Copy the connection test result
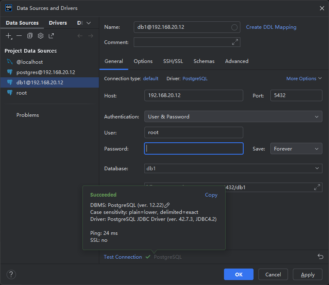Viewport: 329px width, 285px height. [211, 195]
